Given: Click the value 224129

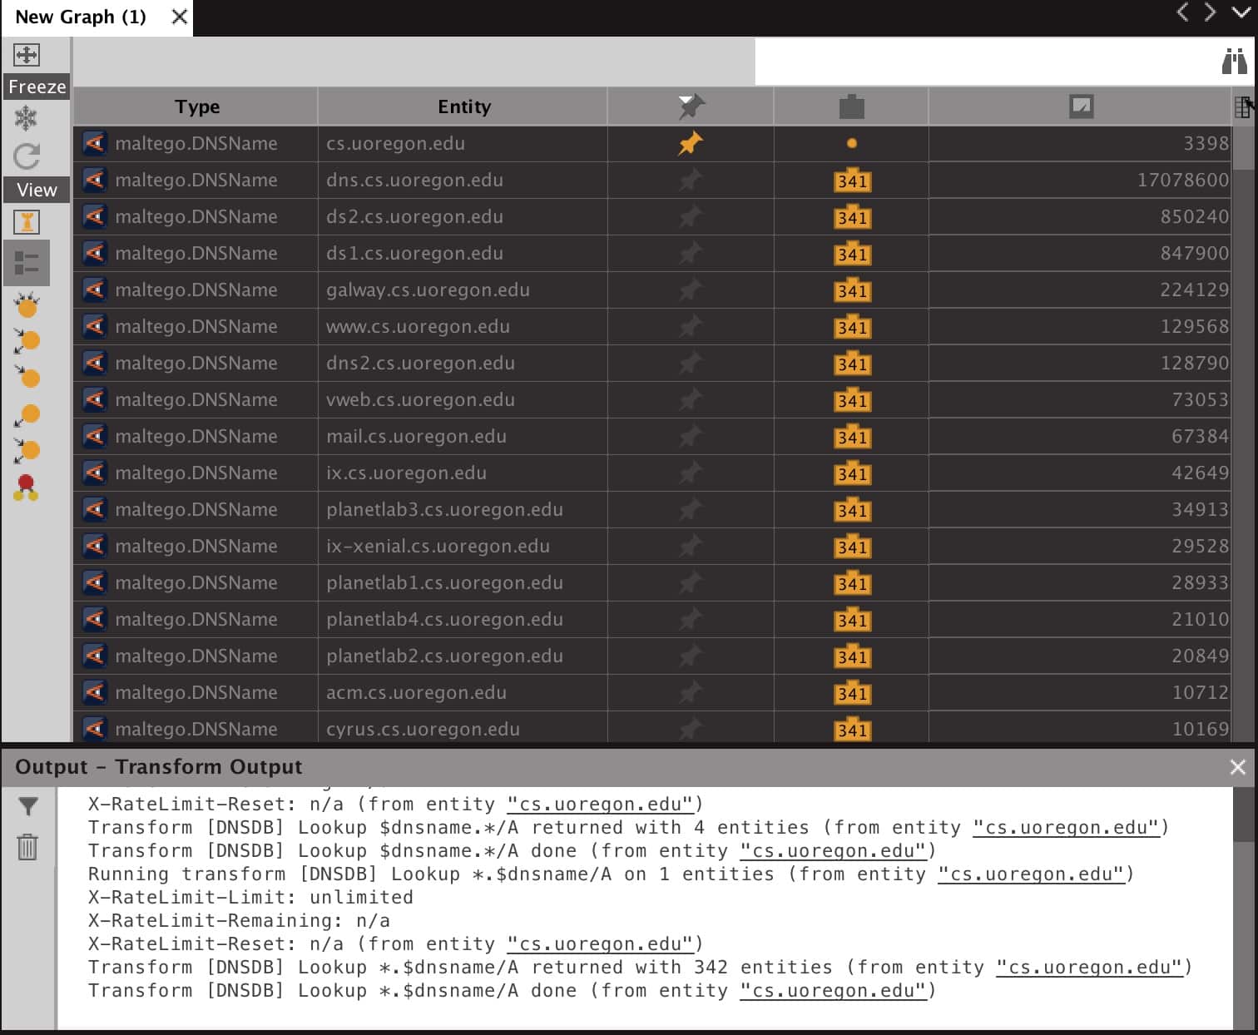Looking at the screenshot, I should (1194, 290).
